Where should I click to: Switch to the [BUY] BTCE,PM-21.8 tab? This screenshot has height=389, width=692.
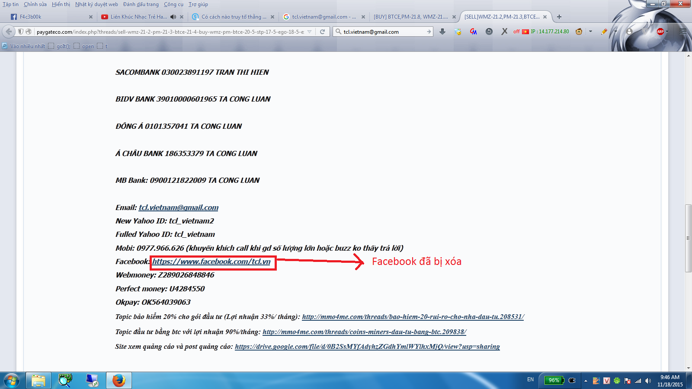pyautogui.click(x=410, y=17)
